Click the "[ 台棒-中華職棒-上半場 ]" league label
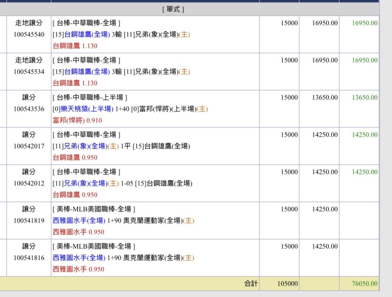This screenshot has height=297, width=392. [90, 97]
